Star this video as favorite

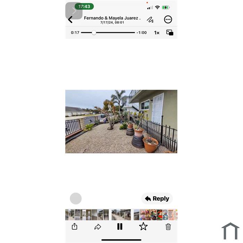(143, 226)
